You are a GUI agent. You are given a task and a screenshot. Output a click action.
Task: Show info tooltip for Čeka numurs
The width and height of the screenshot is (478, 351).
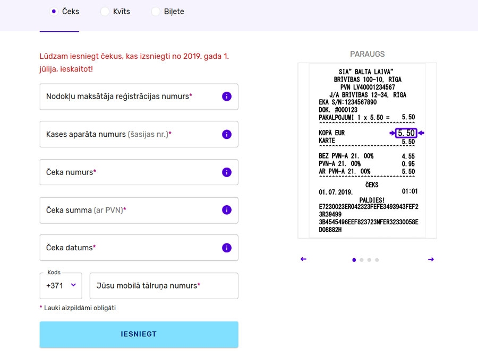click(227, 172)
